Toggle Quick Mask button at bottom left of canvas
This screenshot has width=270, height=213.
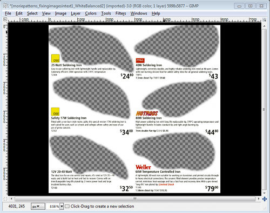pos(5,198)
